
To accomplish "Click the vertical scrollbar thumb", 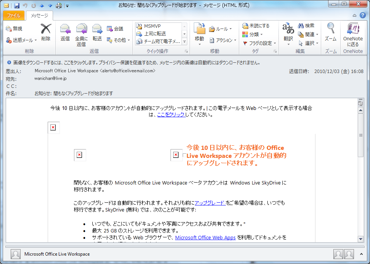I will (x=360, y=135).
